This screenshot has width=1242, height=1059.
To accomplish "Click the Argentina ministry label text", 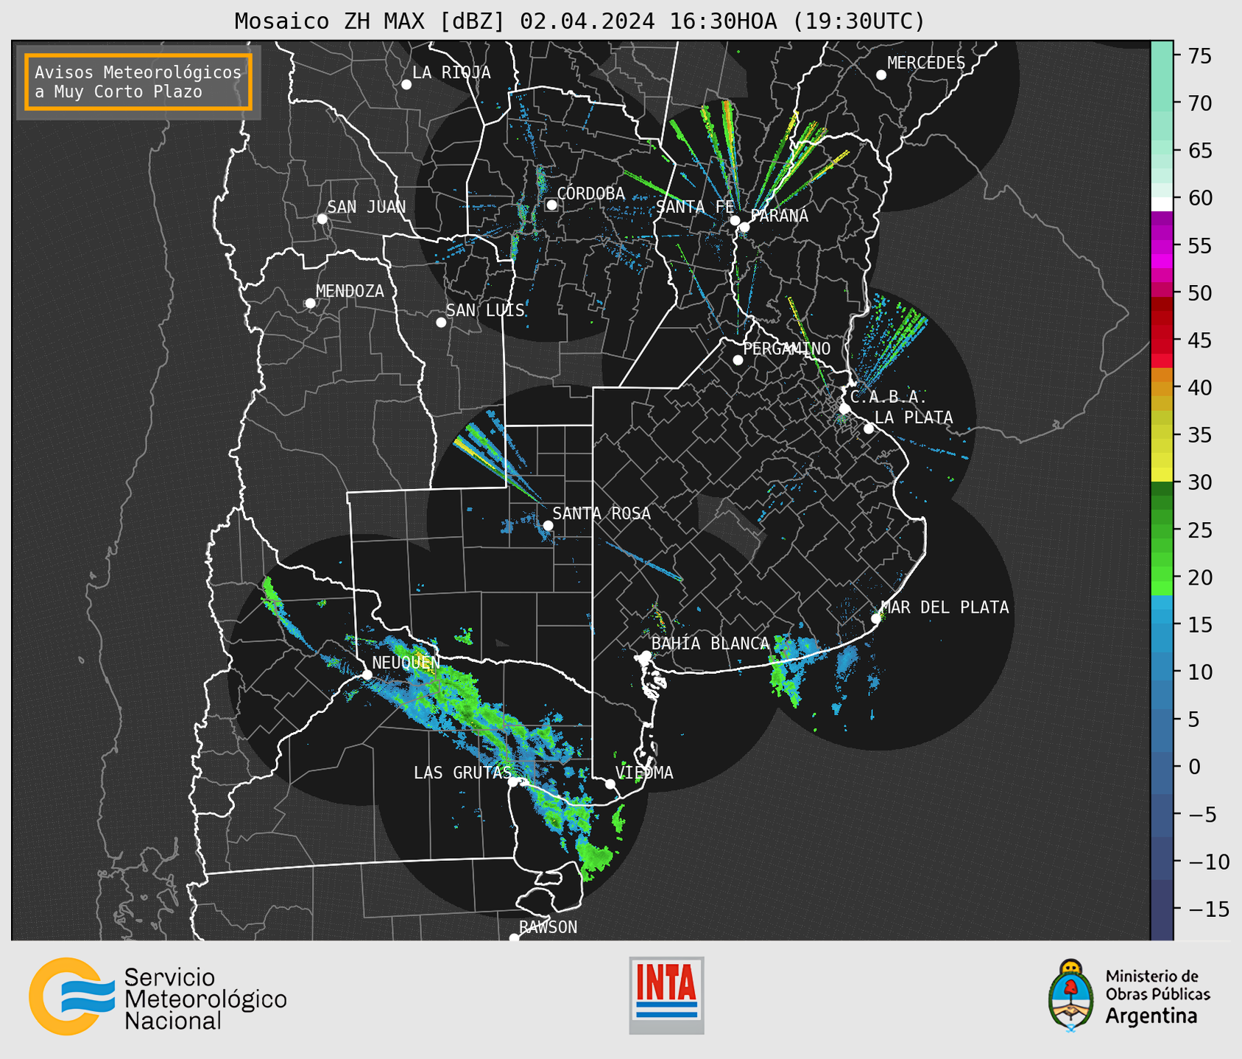I will click(1151, 1017).
